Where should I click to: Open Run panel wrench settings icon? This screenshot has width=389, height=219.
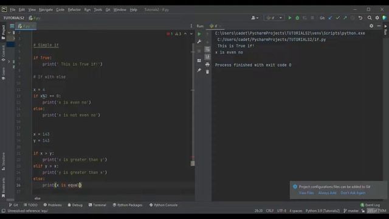pyautogui.click(x=199, y=42)
